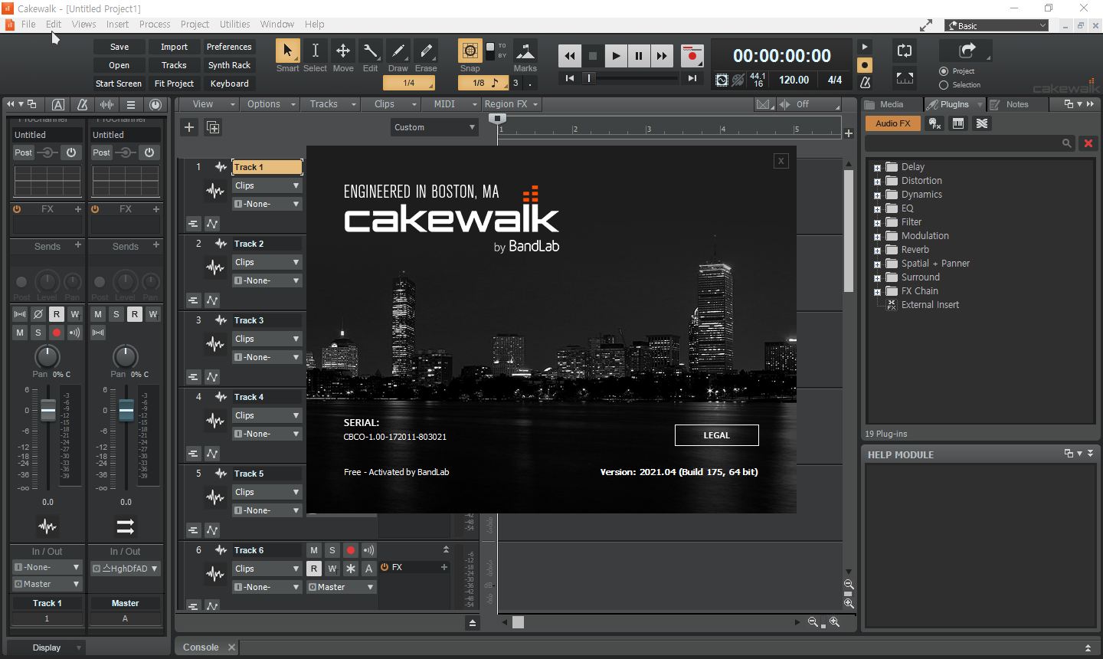Toggle Mute in Track 1 inspector strip

pyautogui.click(x=20, y=333)
